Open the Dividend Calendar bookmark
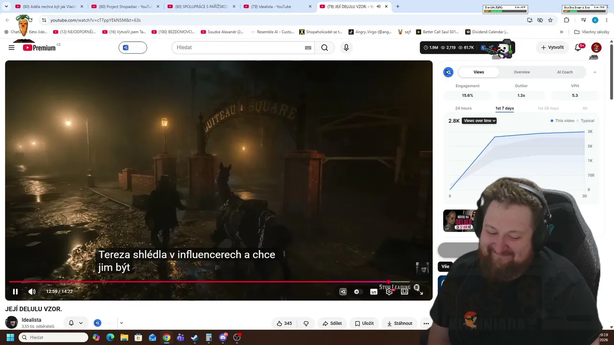614x345 pixels. pos(486,32)
